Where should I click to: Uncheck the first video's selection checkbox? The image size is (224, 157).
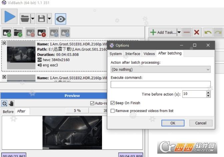[4, 43]
